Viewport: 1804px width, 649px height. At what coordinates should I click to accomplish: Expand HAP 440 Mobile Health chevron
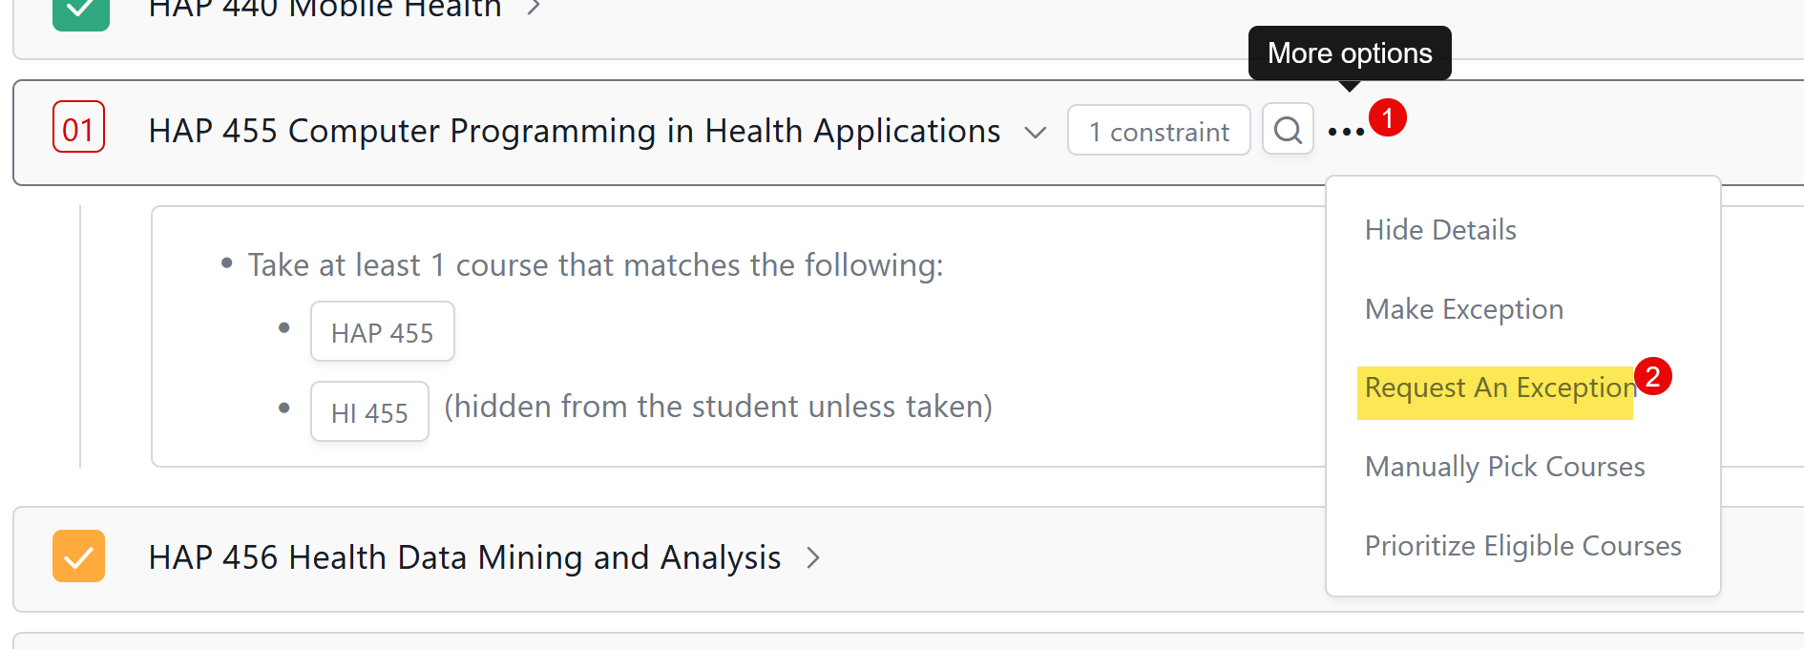pos(534,8)
